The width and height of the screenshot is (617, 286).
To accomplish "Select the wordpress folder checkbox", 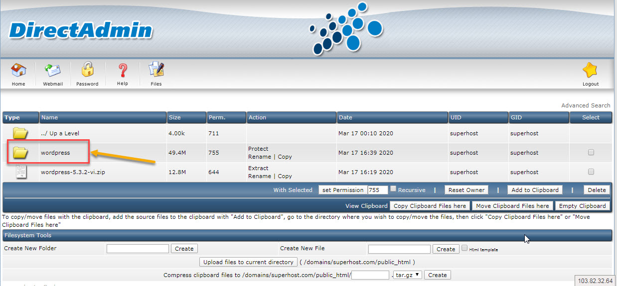I will click(x=591, y=153).
